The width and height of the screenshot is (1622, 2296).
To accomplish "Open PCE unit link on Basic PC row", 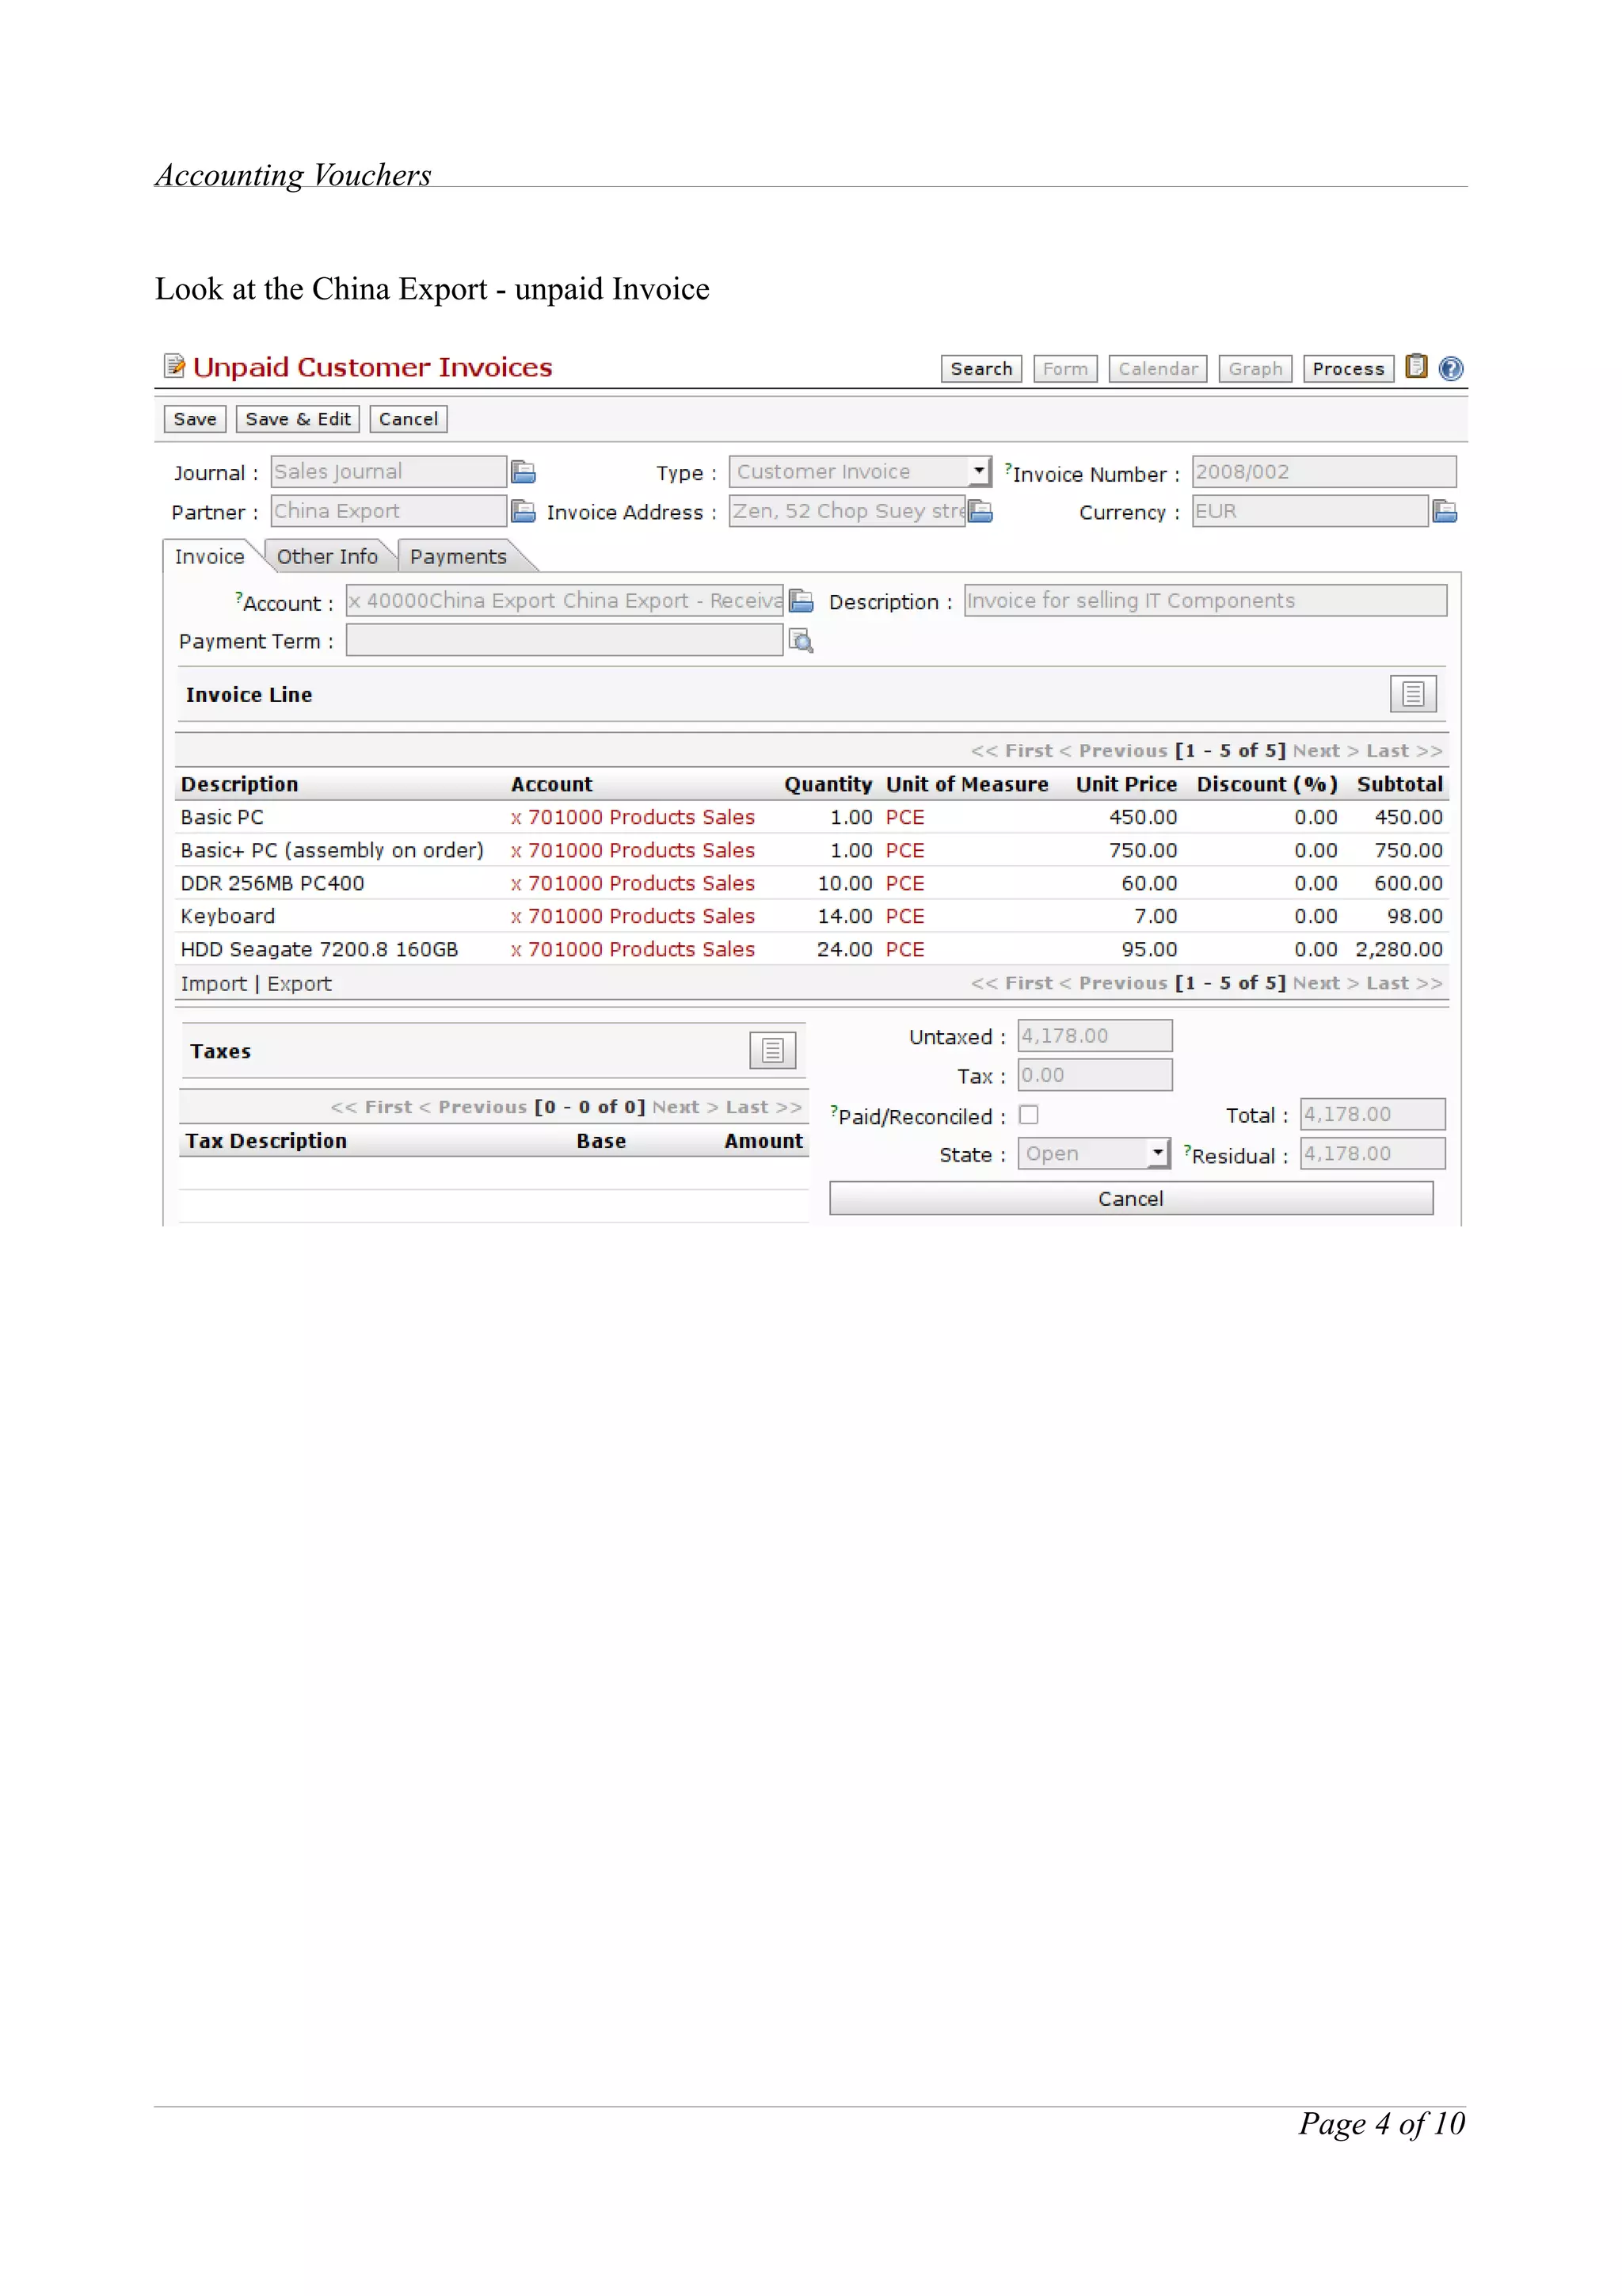I will [904, 817].
